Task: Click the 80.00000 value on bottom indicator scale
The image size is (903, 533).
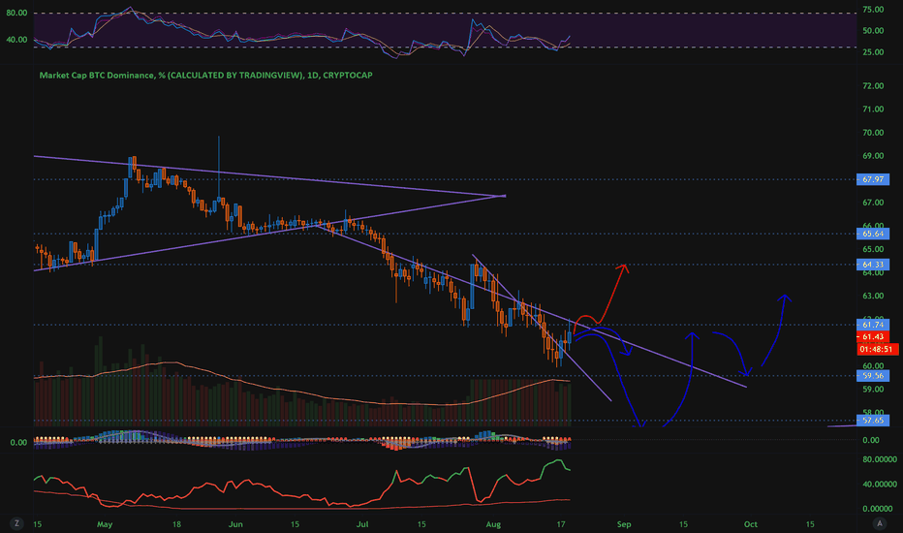Action: click(879, 459)
